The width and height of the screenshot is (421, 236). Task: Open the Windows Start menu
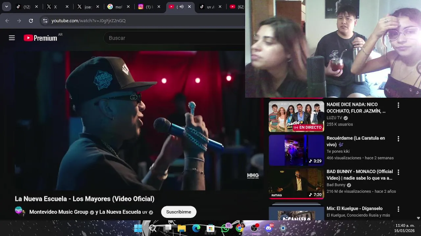click(138, 228)
